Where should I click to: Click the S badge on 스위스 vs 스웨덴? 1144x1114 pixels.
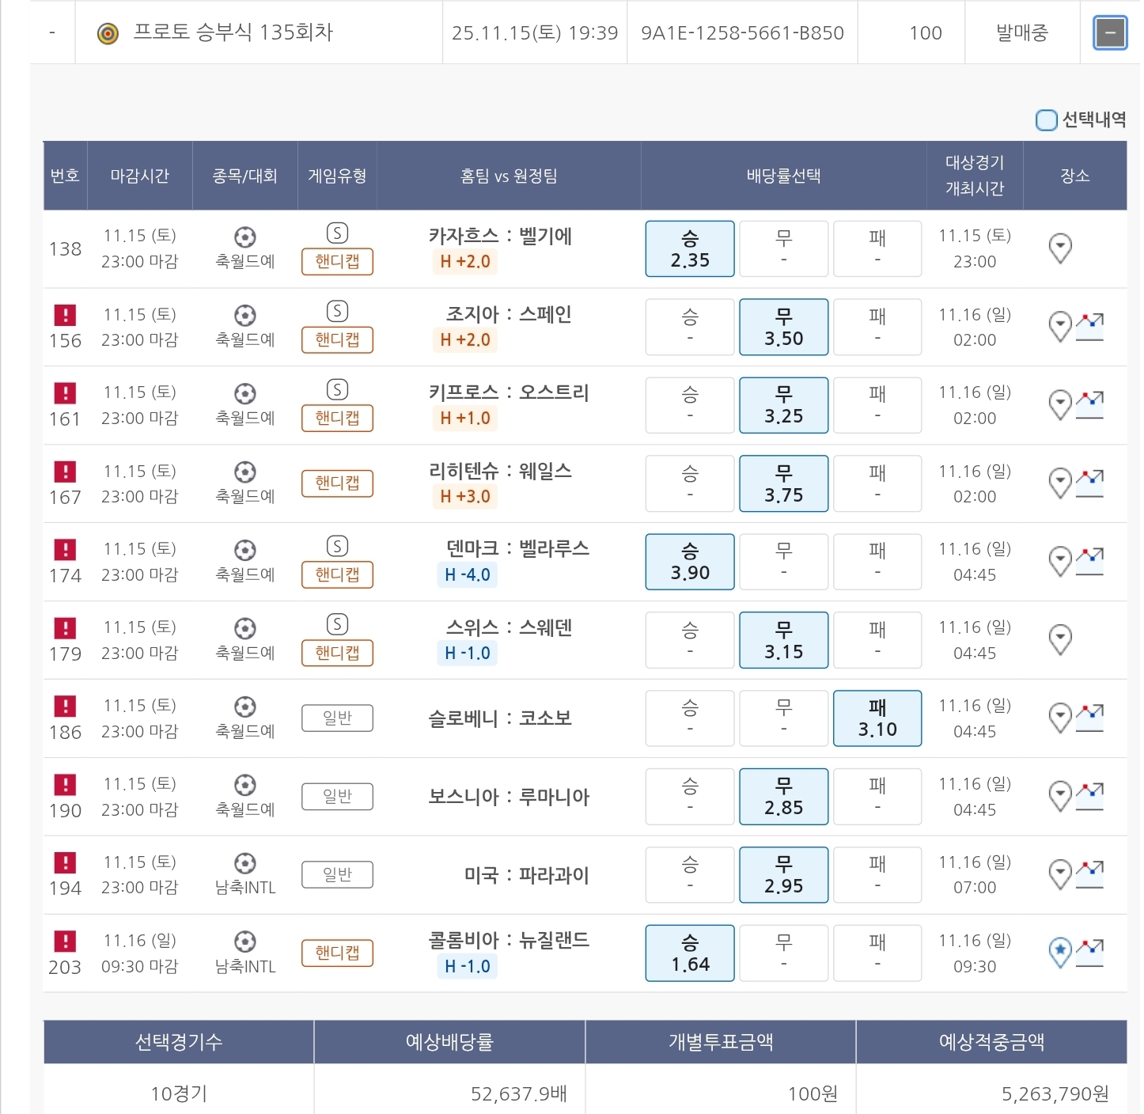[337, 625]
